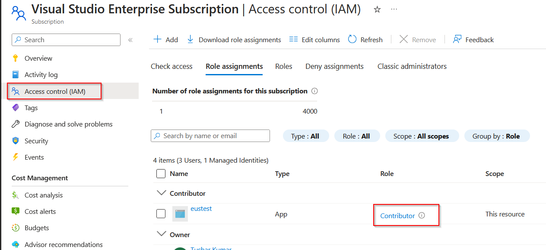
Task: Open the Group by : Role filter
Action: pyautogui.click(x=497, y=136)
